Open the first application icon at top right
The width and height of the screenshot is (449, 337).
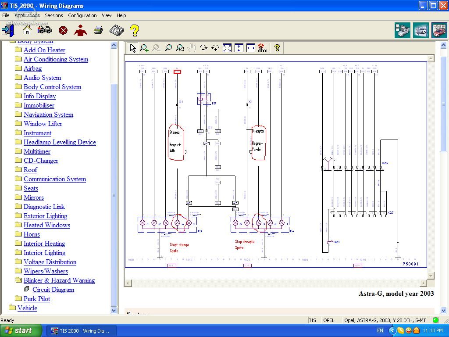(403, 30)
